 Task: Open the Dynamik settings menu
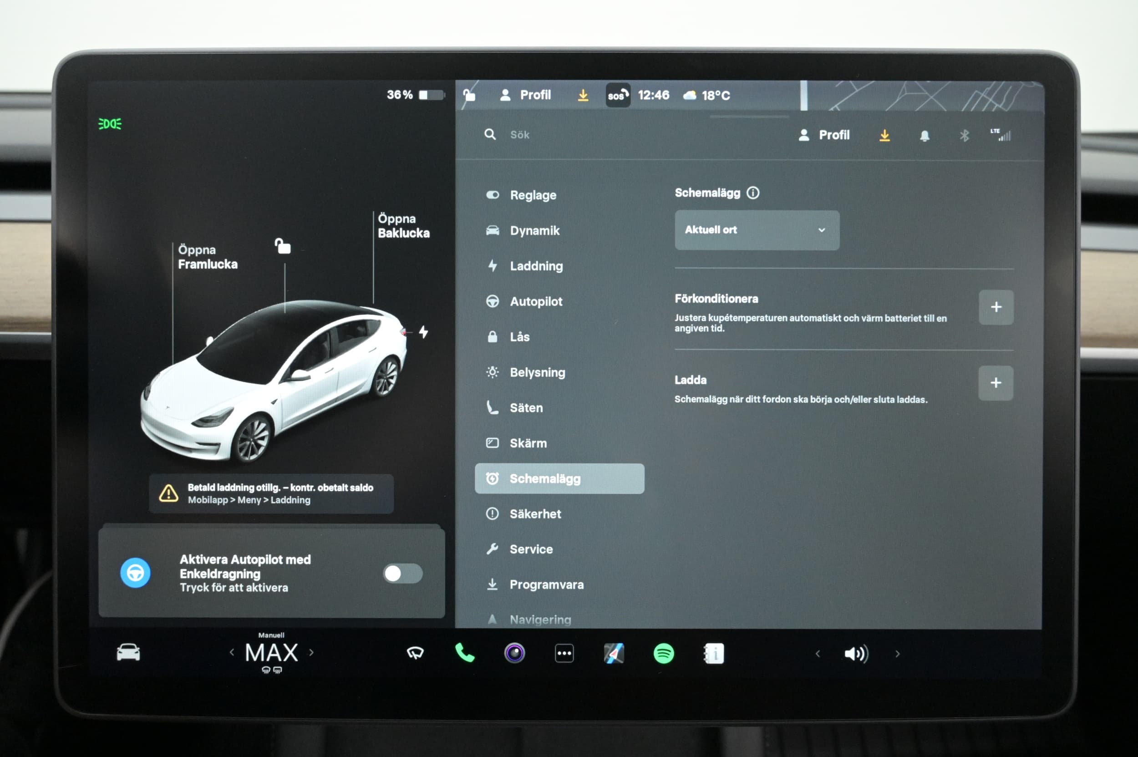559,230
